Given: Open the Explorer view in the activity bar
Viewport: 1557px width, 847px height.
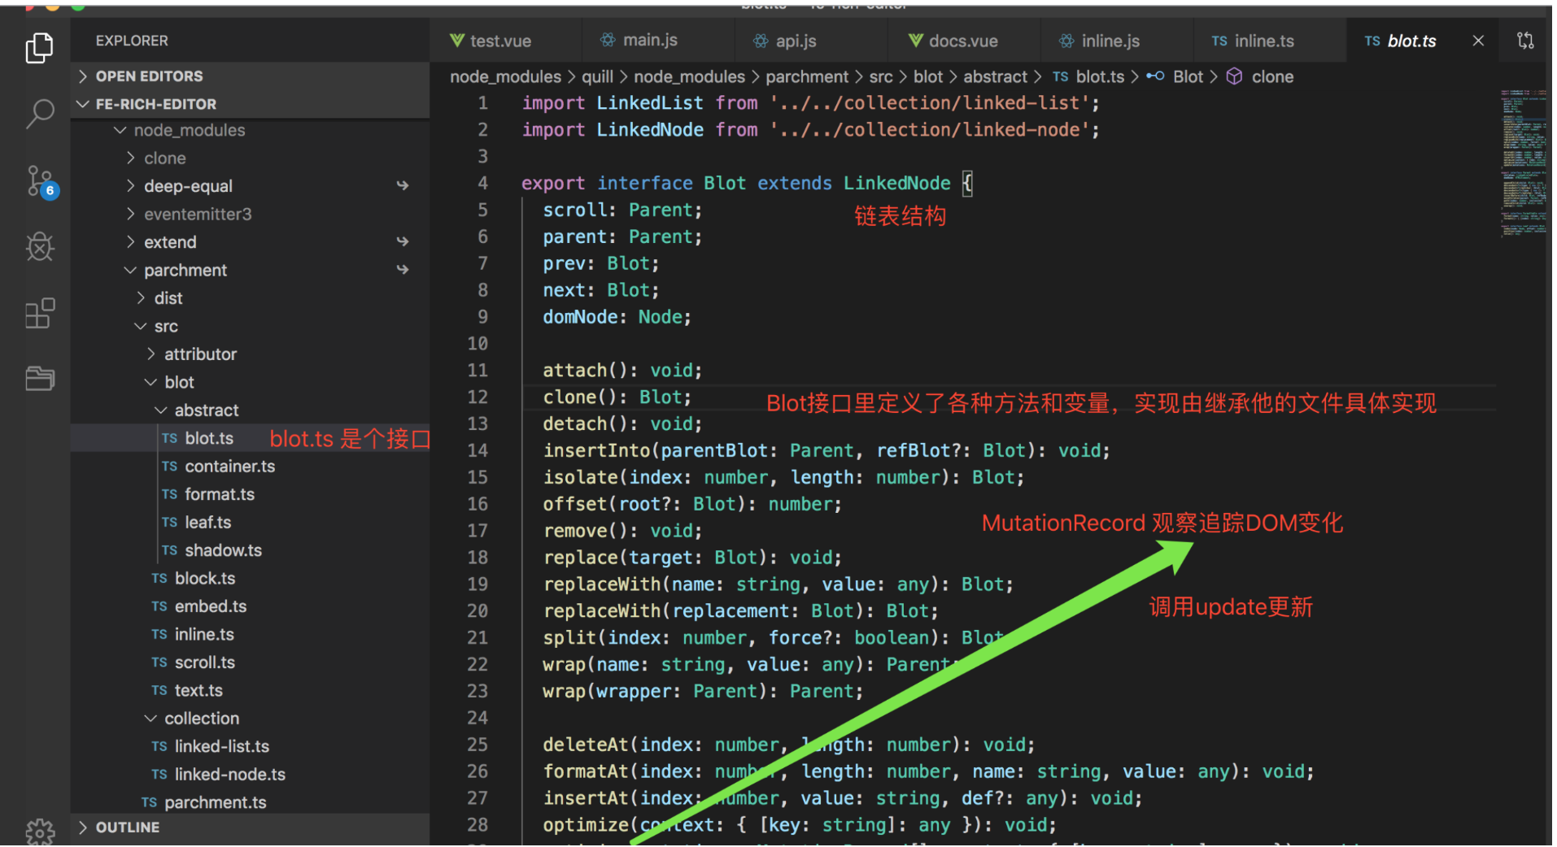Looking at the screenshot, I should (x=39, y=48).
